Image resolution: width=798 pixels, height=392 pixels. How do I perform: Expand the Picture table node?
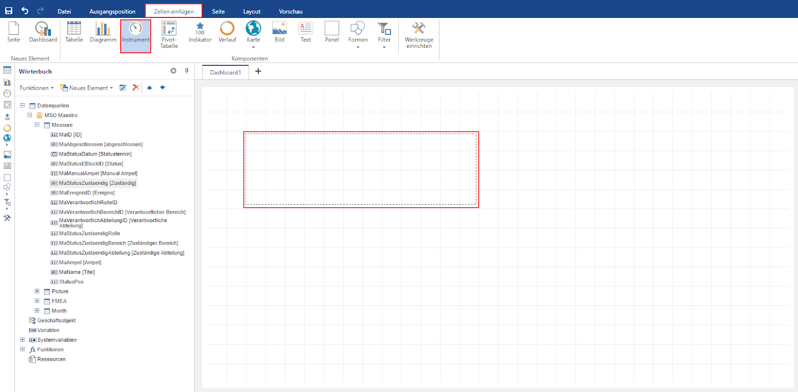click(37, 291)
